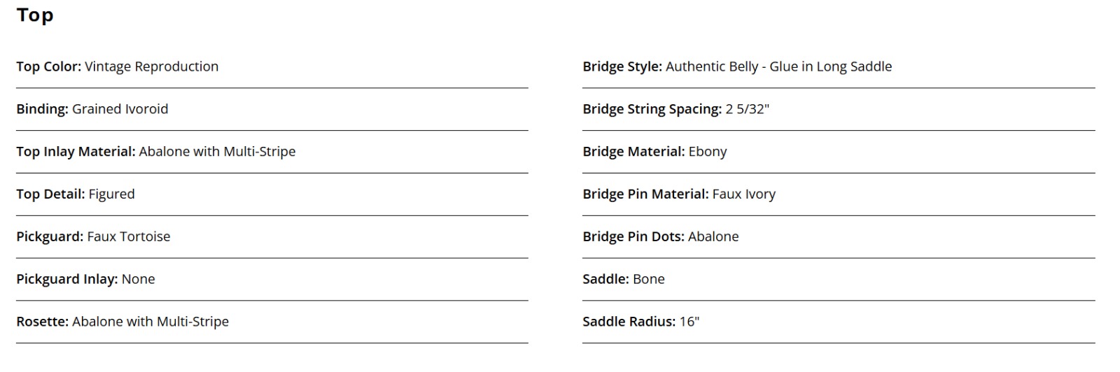The width and height of the screenshot is (1120, 372).
Task: Select the Rosette: Abalone with Multi-Stripe text
Action: point(122,322)
